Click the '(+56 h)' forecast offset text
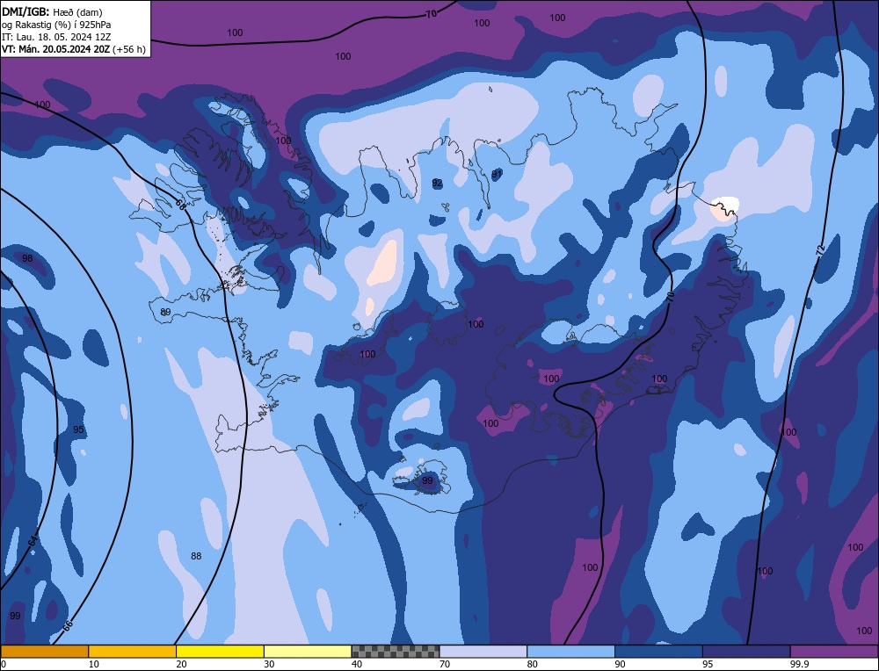879x671 pixels. (x=129, y=49)
